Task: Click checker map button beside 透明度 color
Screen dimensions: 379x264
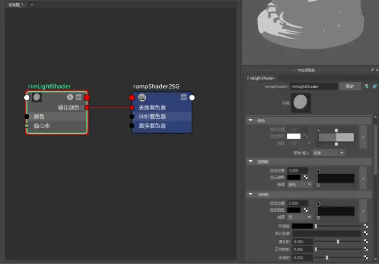Action: tap(305, 177)
